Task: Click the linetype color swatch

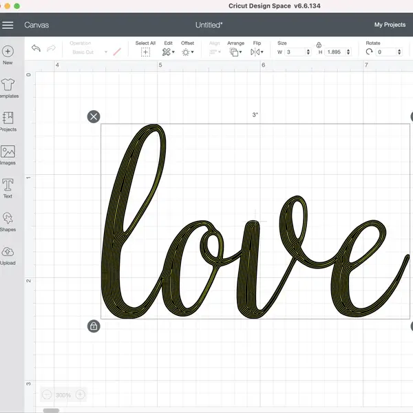Action: click(117, 52)
